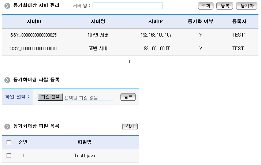The image size is (261, 165).
Task: Select server row SSY_0000000000000025
Action: [33, 35]
